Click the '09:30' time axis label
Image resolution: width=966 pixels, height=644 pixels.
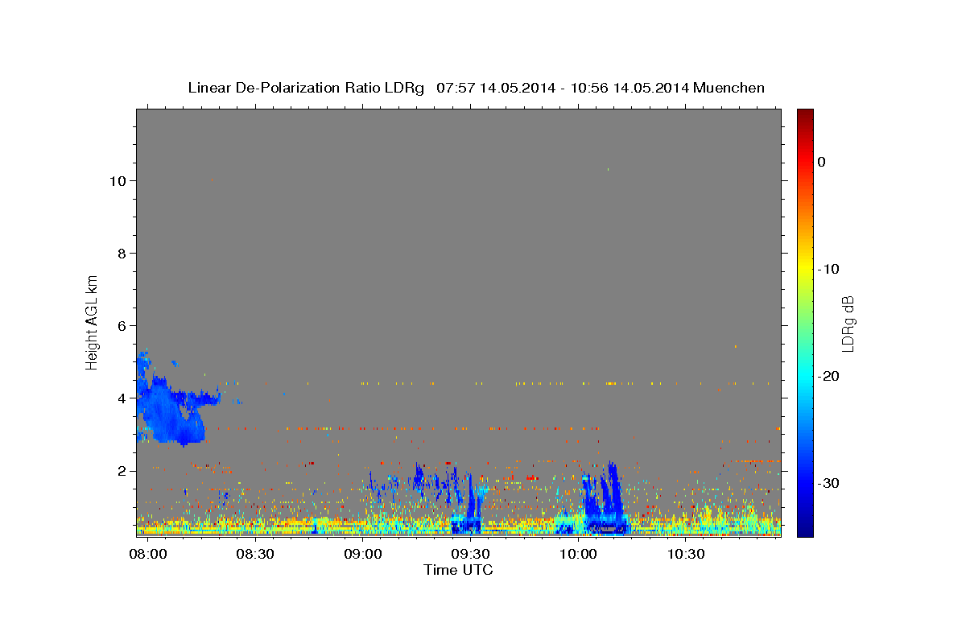(x=471, y=555)
